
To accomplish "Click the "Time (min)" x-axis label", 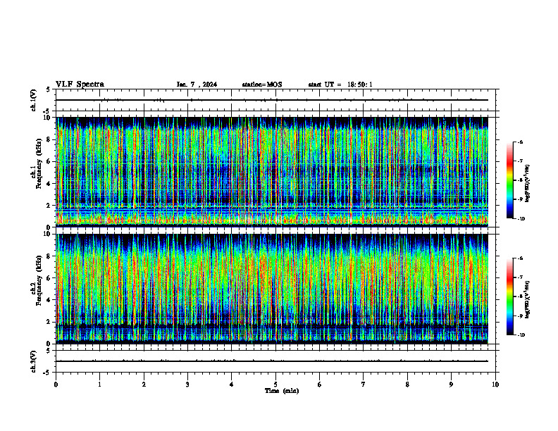I will (x=282, y=391).
